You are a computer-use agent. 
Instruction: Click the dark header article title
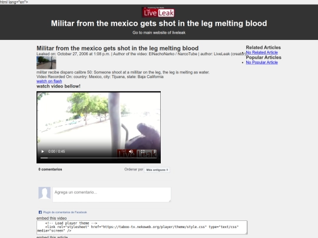click(x=159, y=24)
